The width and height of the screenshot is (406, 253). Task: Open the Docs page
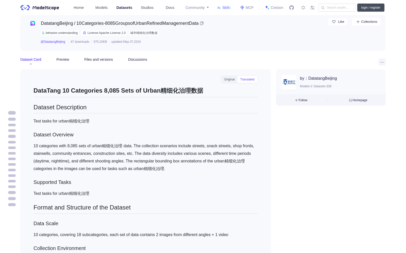(x=170, y=8)
